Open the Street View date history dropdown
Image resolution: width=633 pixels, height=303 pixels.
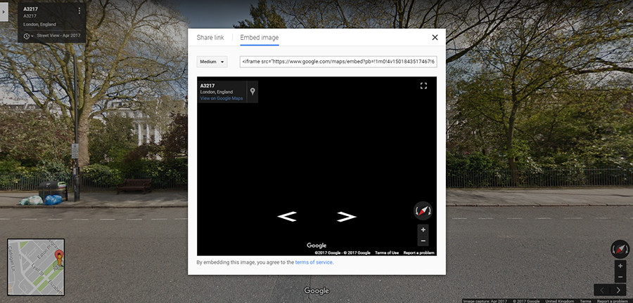click(28, 36)
